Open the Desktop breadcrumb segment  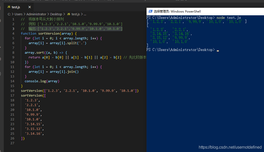click(56, 14)
